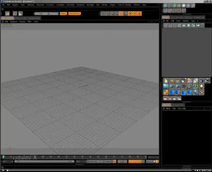Open the viewport Display menu

[23, 22]
